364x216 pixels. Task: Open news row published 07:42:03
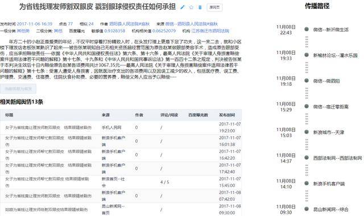(x=121, y=196)
